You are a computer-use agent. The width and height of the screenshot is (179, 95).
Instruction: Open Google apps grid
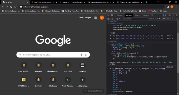point(96,18)
